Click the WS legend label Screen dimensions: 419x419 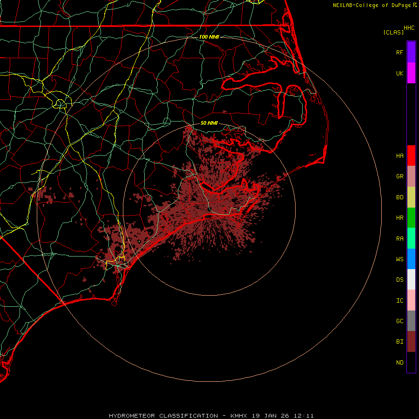400,259
